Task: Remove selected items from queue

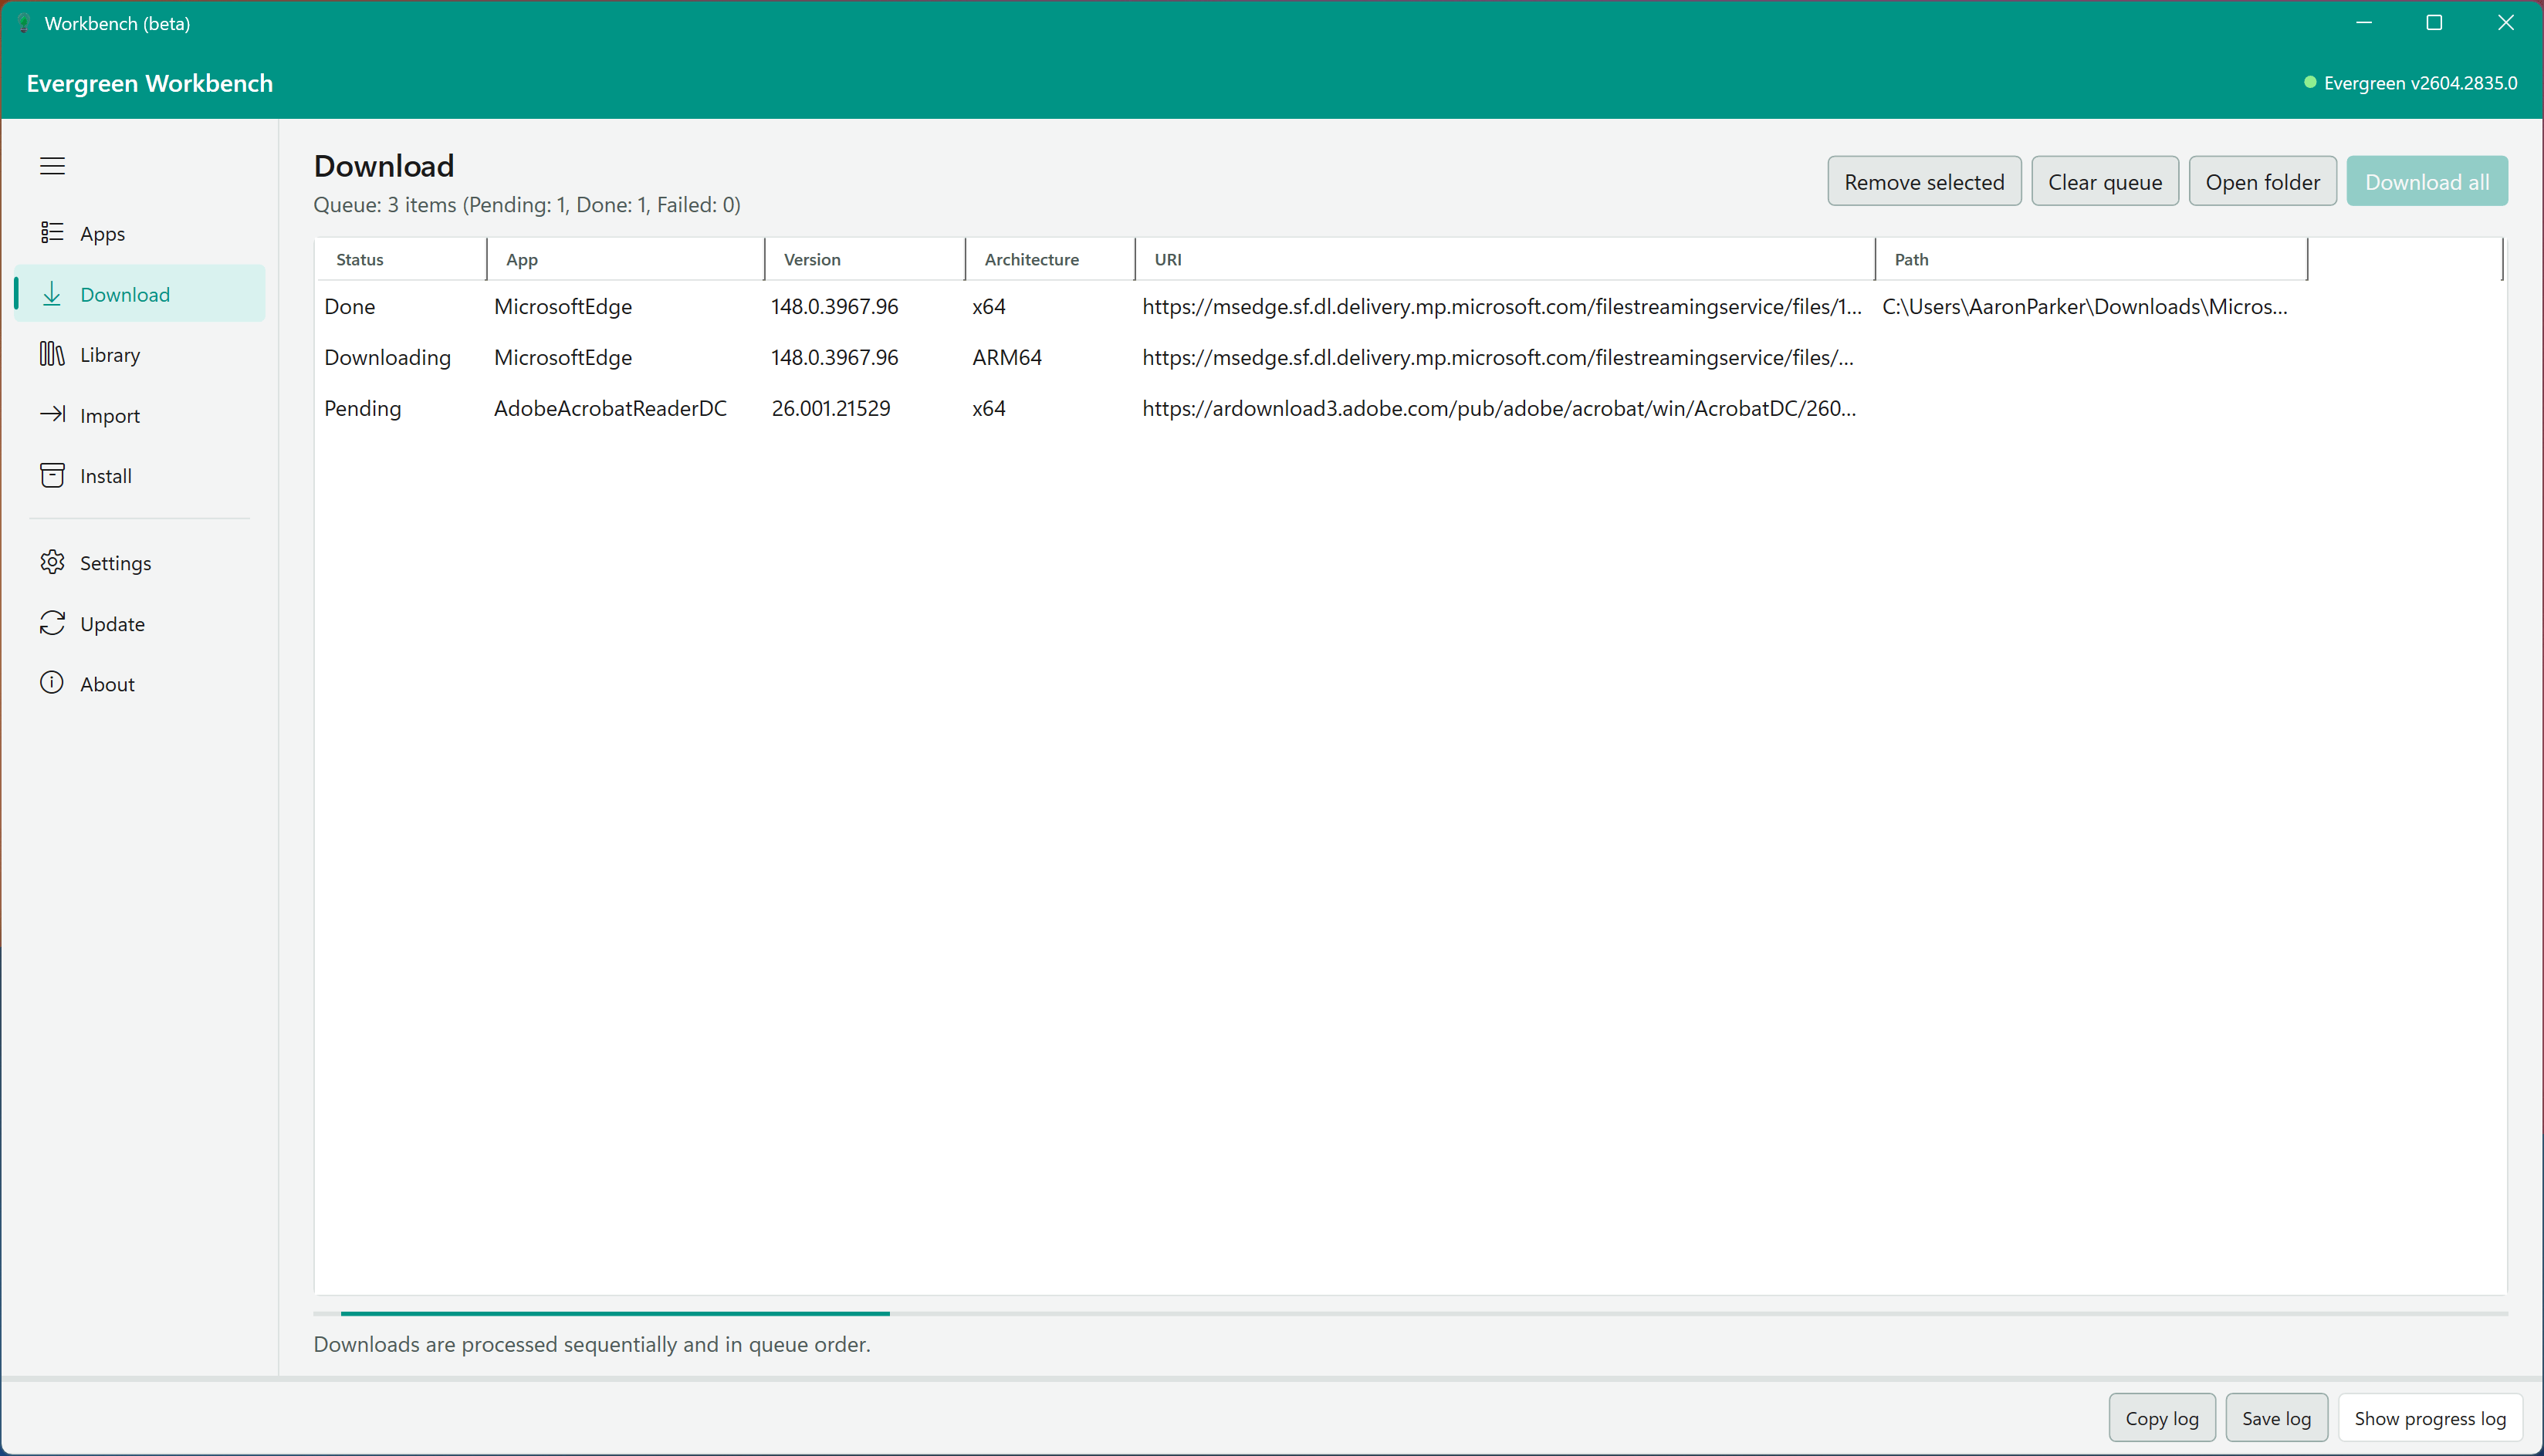Action: (1924, 181)
